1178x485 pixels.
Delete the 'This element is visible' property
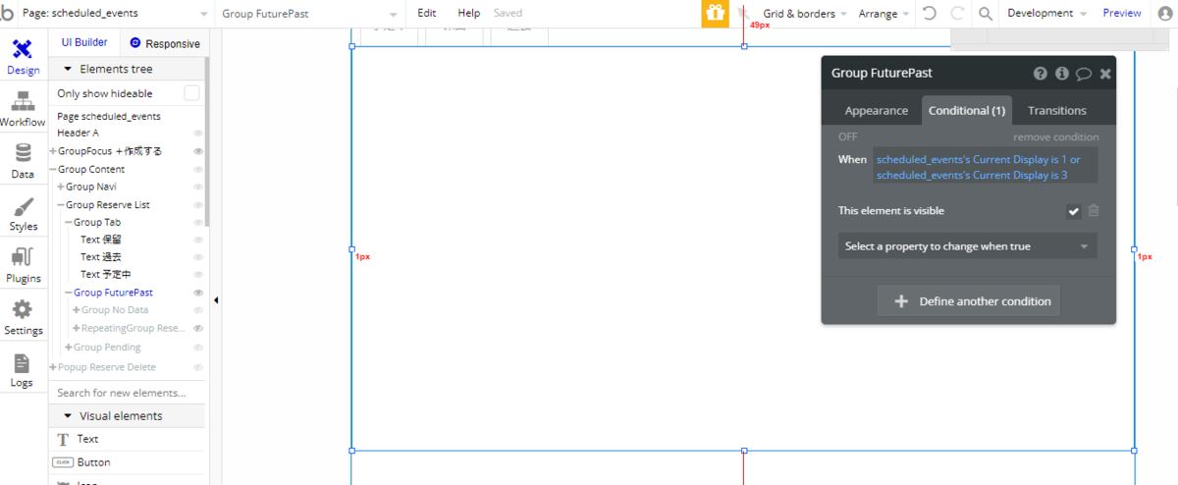[1094, 210]
